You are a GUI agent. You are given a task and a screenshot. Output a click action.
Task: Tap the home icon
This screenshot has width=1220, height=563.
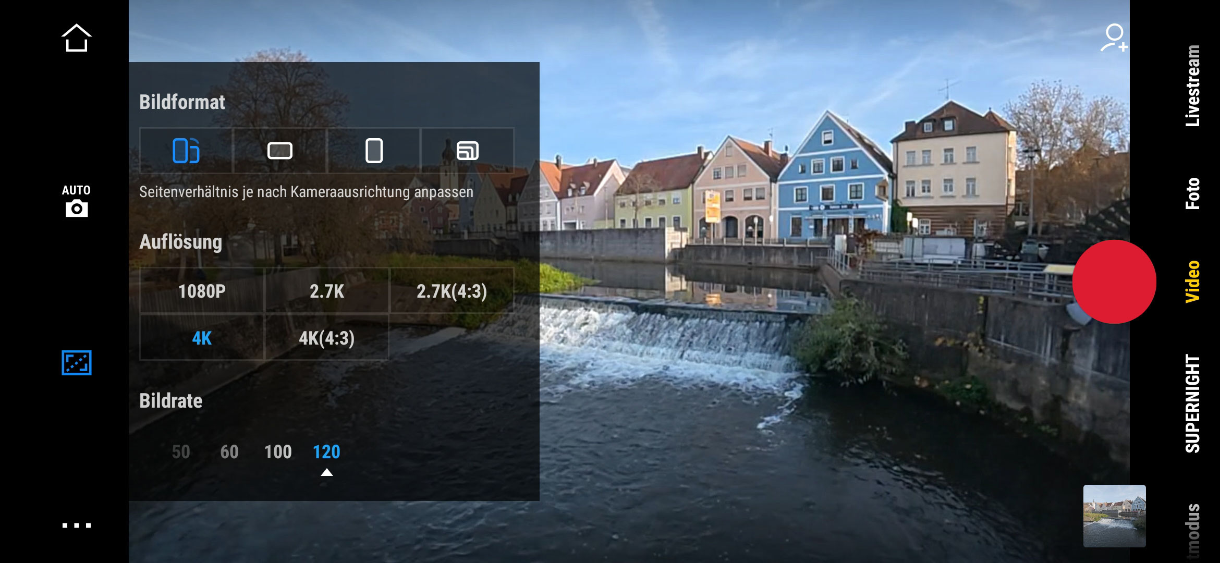click(76, 38)
